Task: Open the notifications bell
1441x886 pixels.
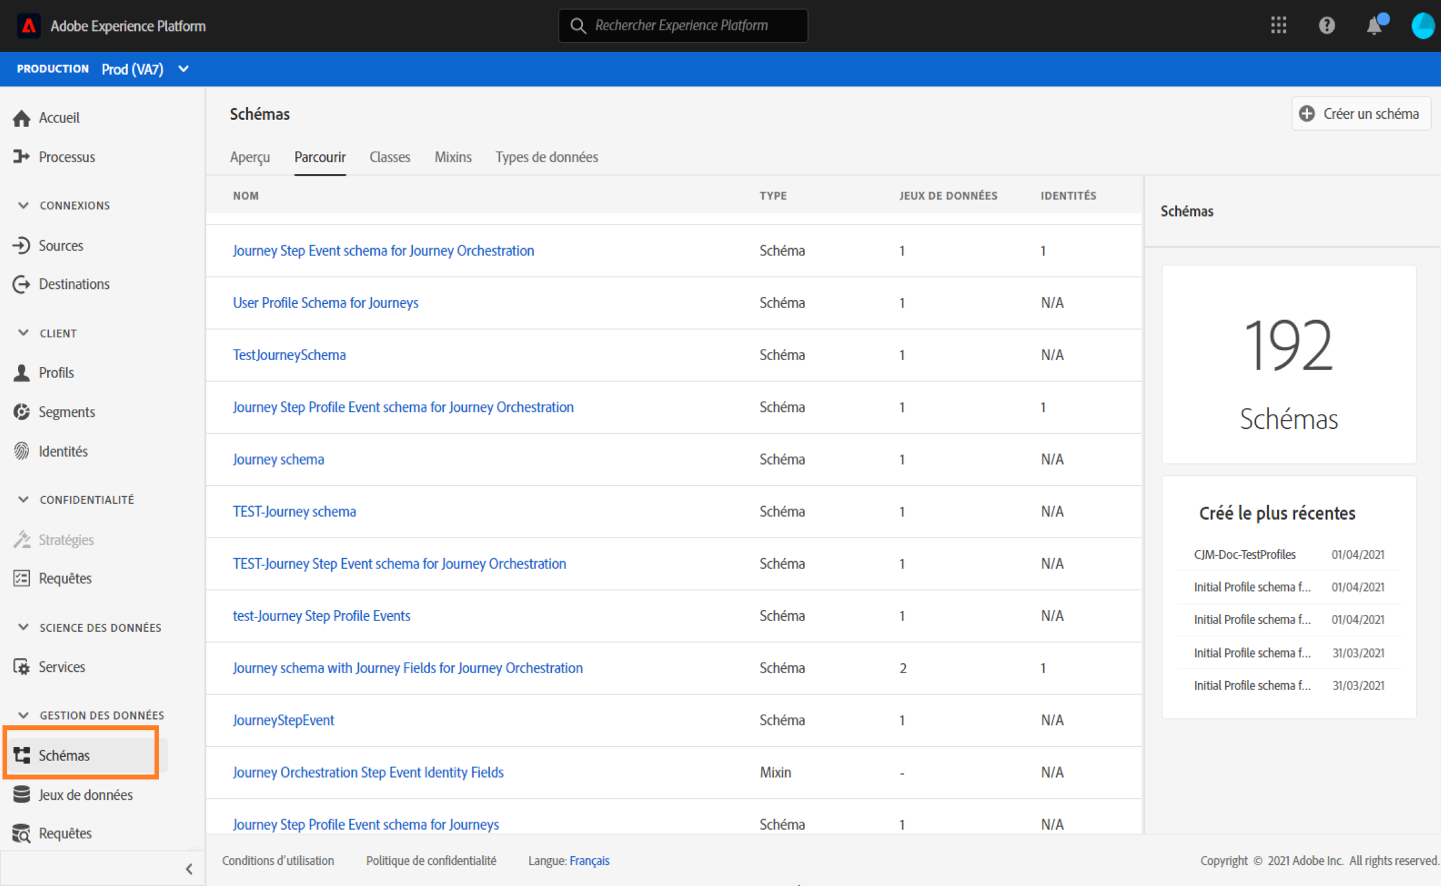Action: tap(1374, 26)
